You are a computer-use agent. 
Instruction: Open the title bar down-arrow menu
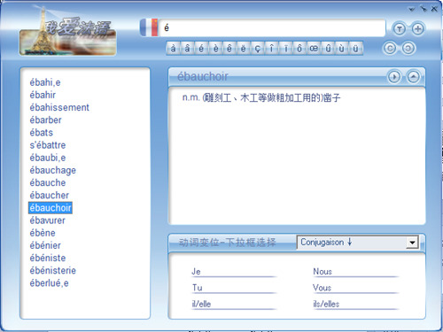412,9
